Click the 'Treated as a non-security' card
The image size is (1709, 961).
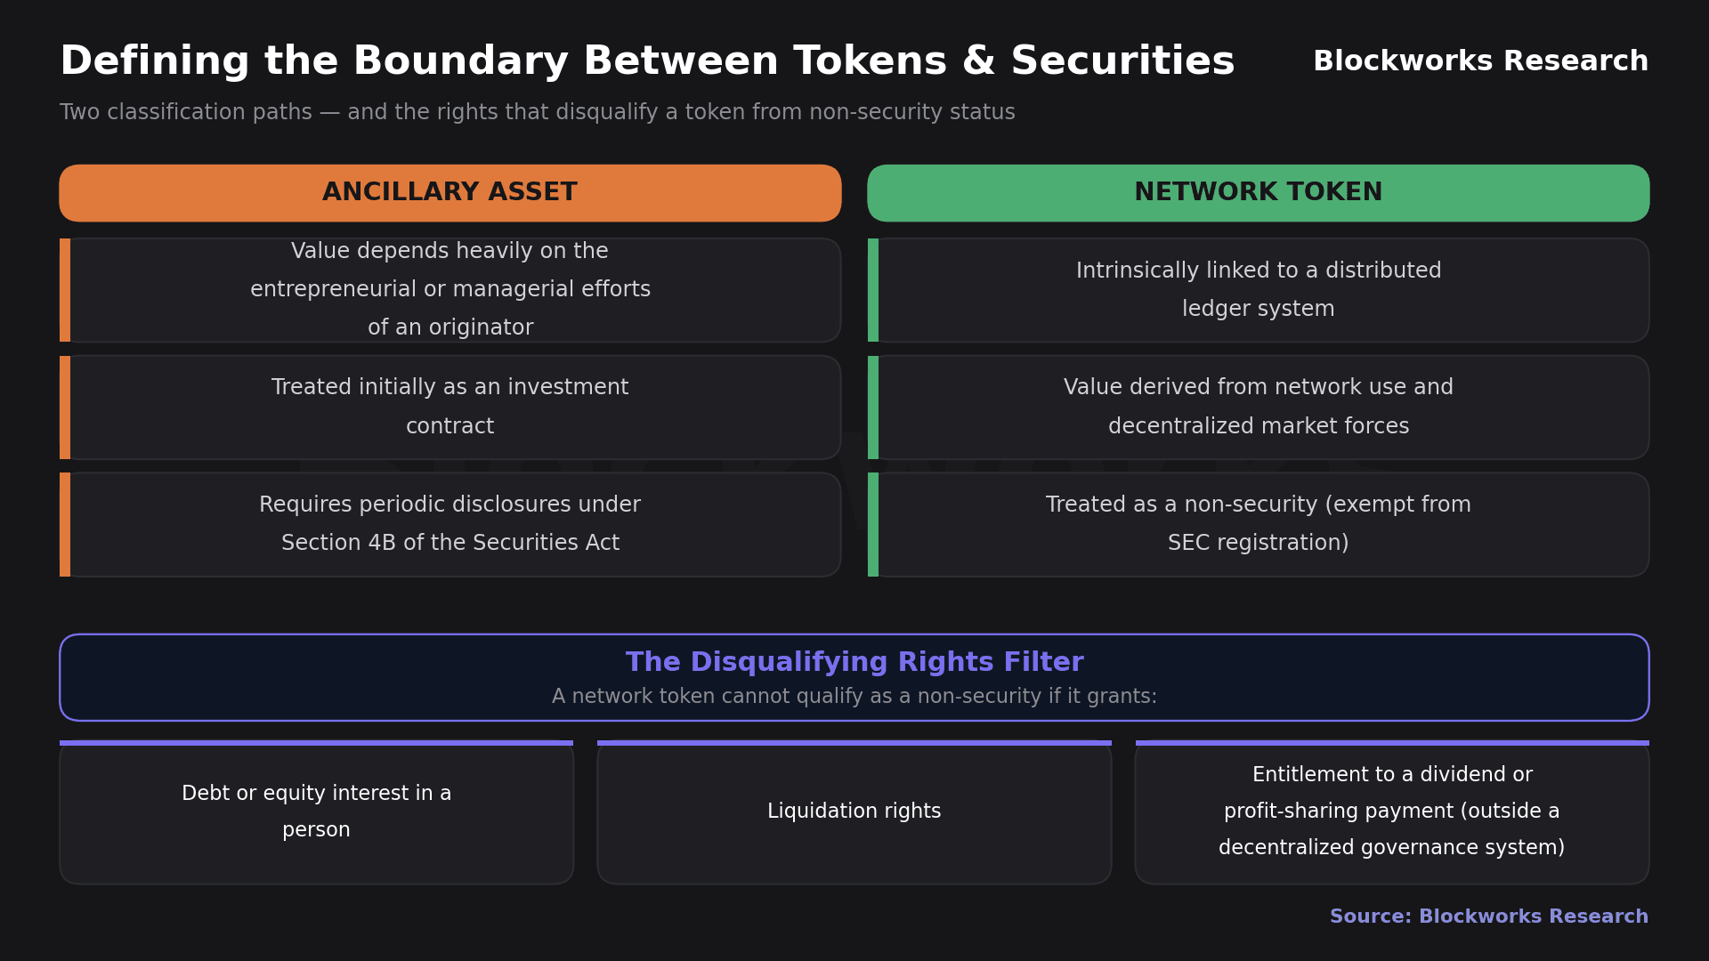click(x=1258, y=524)
